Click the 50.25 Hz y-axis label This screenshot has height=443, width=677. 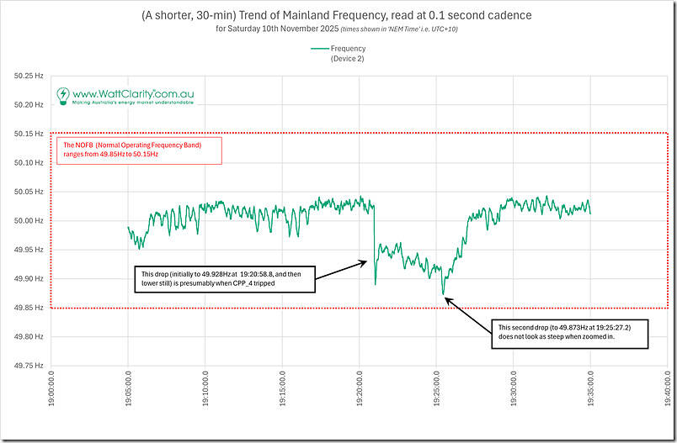point(27,76)
